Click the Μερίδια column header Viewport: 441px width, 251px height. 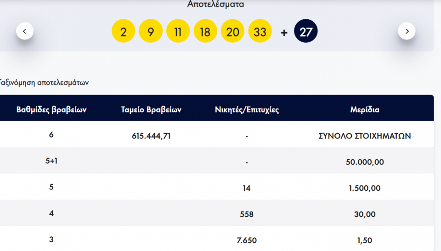pyautogui.click(x=365, y=110)
